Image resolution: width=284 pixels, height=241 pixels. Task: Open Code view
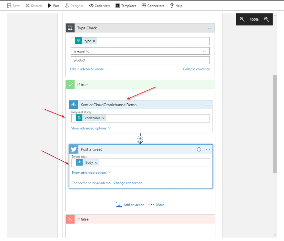coord(99,6)
